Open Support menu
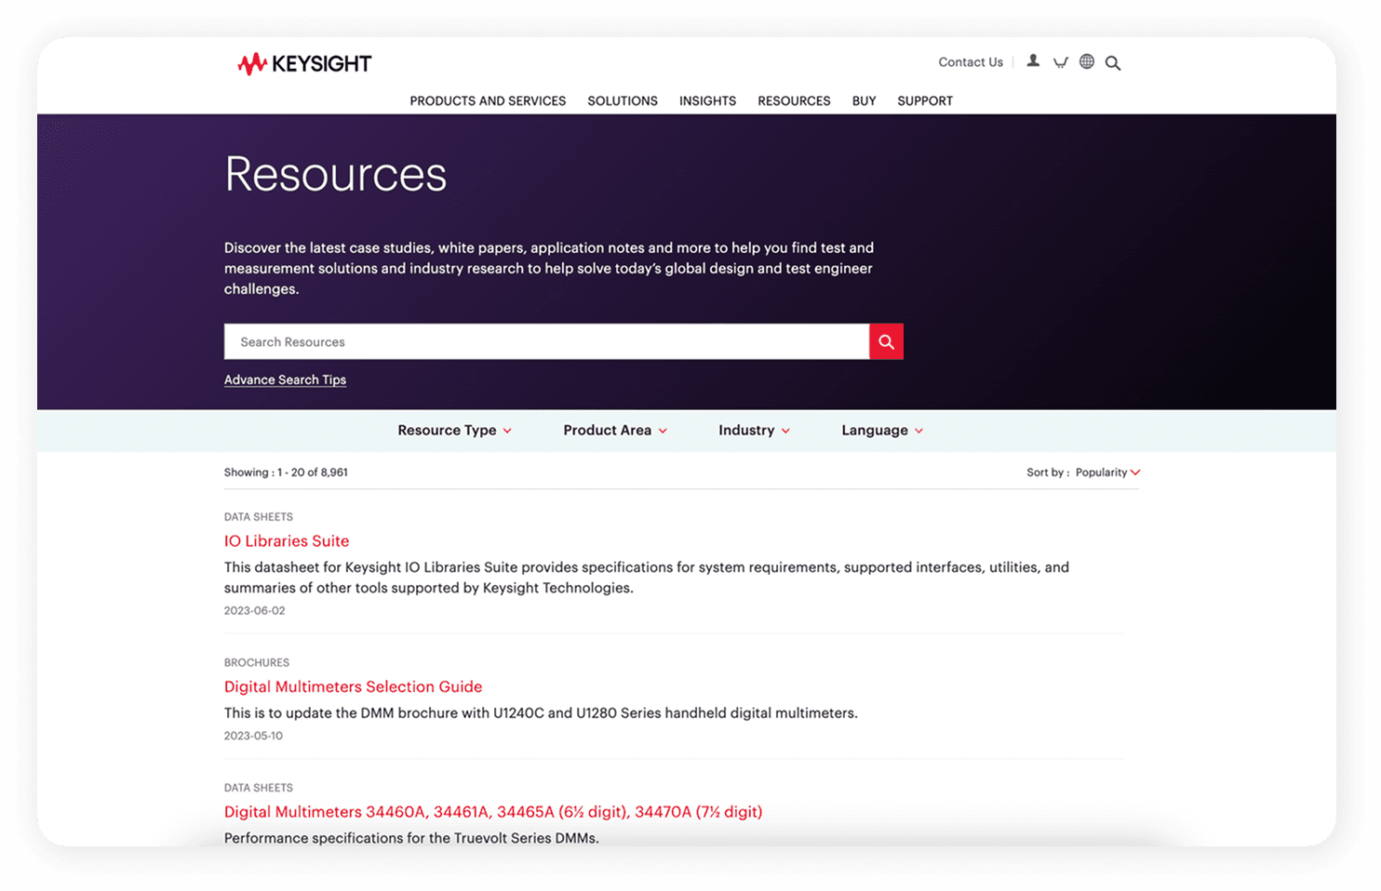1381x891 pixels. tap(925, 100)
